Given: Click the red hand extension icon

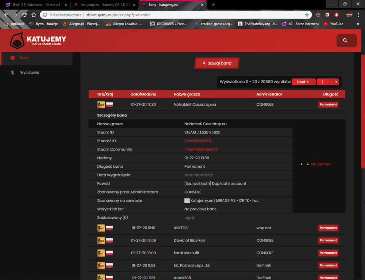Looking at the screenshot, I should (337, 15).
